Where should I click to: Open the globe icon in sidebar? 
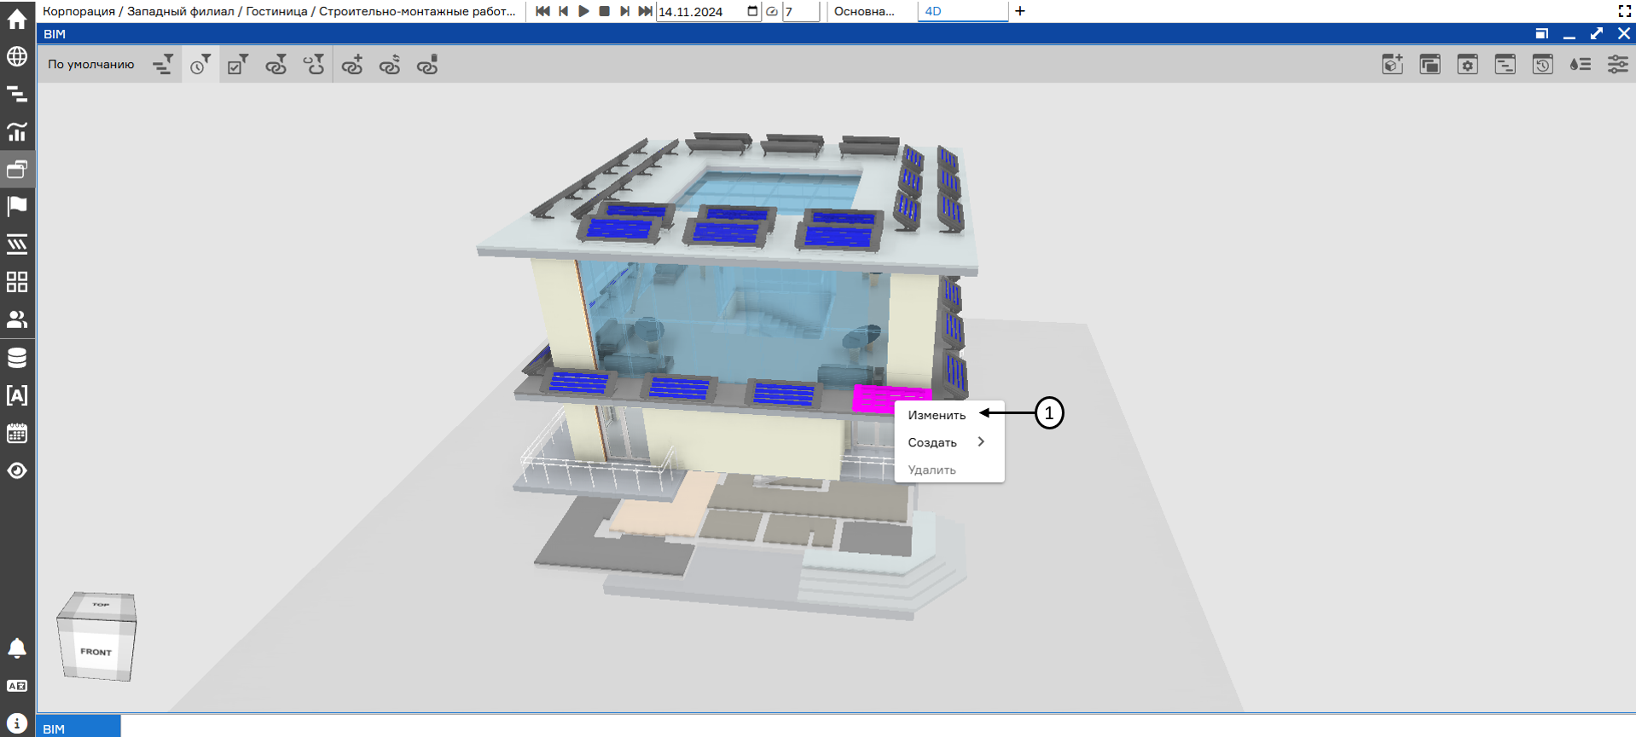click(x=17, y=57)
